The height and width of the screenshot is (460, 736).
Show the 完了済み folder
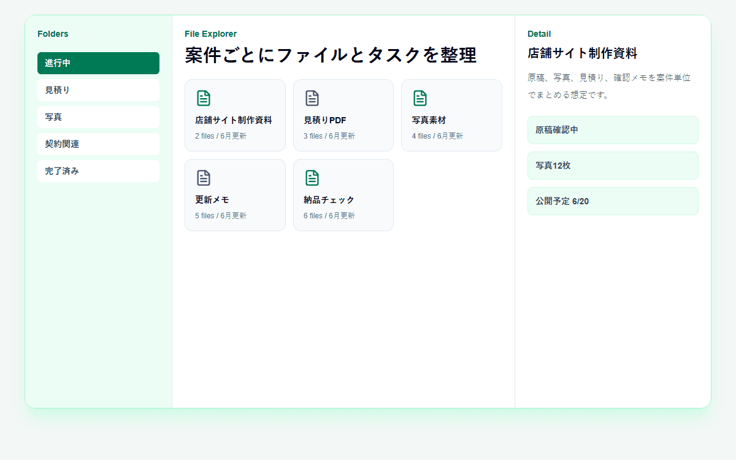98,171
